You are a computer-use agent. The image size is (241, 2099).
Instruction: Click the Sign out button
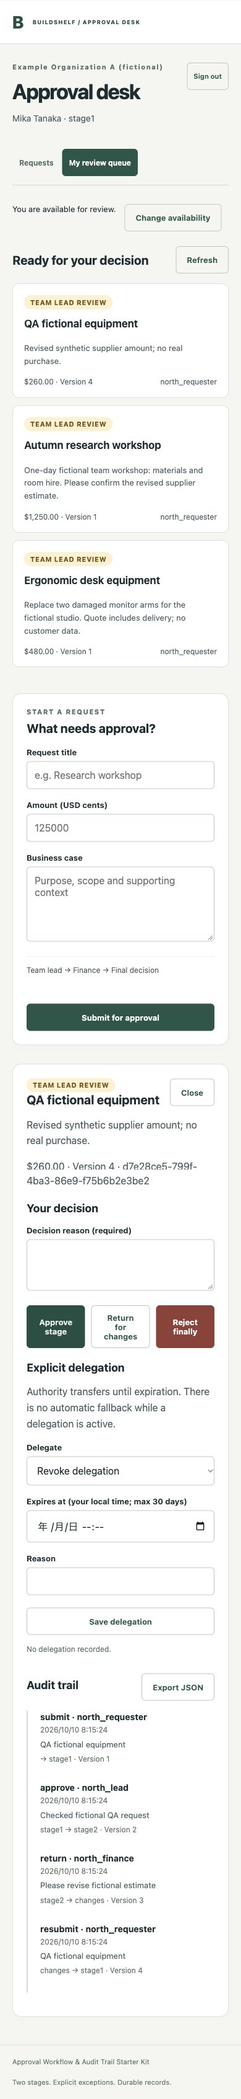(x=207, y=77)
